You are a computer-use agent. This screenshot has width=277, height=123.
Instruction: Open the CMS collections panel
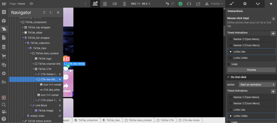4,47
